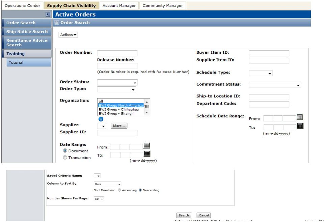The width and height of the screenshot is (324, 222).
Task: Click the Organization list scroll-down arrow
Action: click(x=146, y=113)
